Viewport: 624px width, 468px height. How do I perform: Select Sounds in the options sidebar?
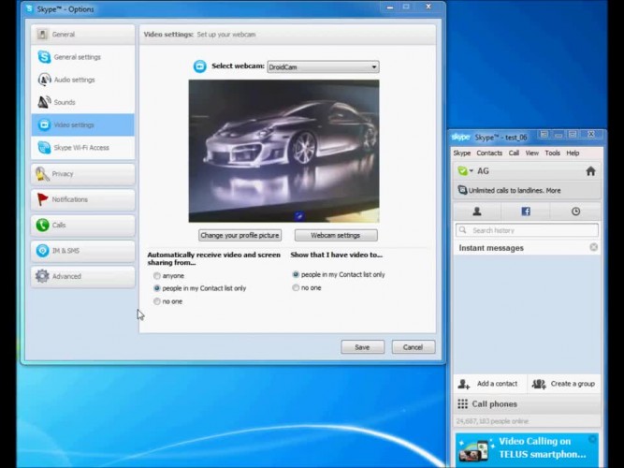coord(82,102)
